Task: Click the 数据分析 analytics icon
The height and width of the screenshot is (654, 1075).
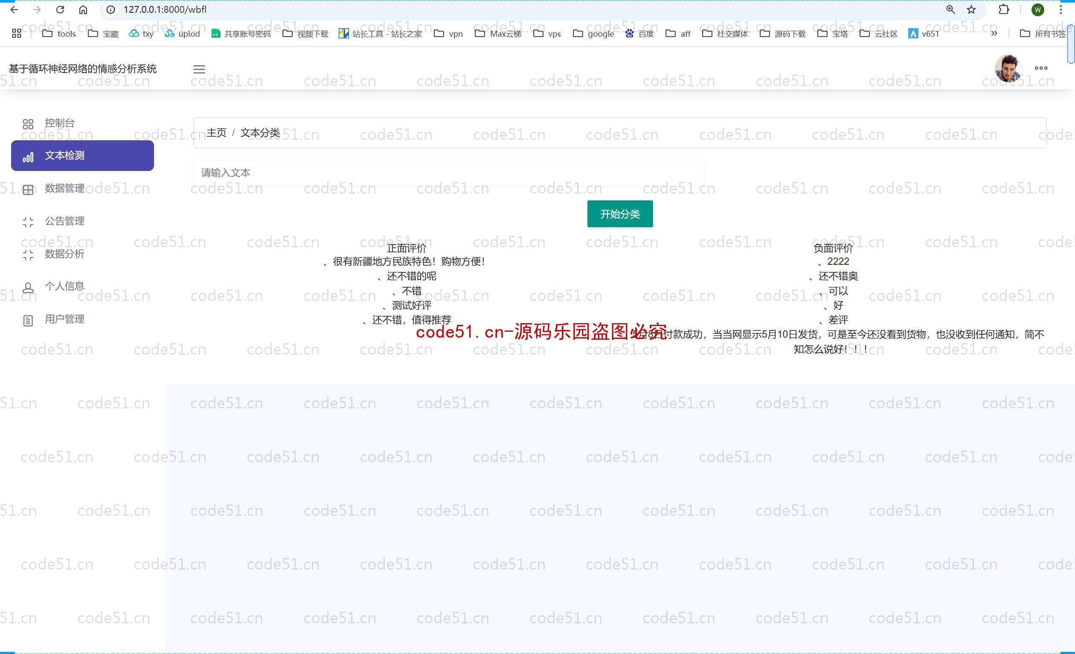Action: (27, 253)
